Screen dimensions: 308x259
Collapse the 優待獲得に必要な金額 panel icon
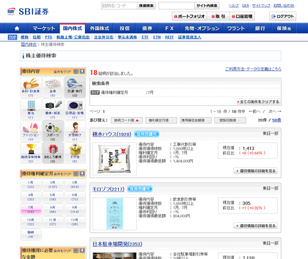pos(76,250)
